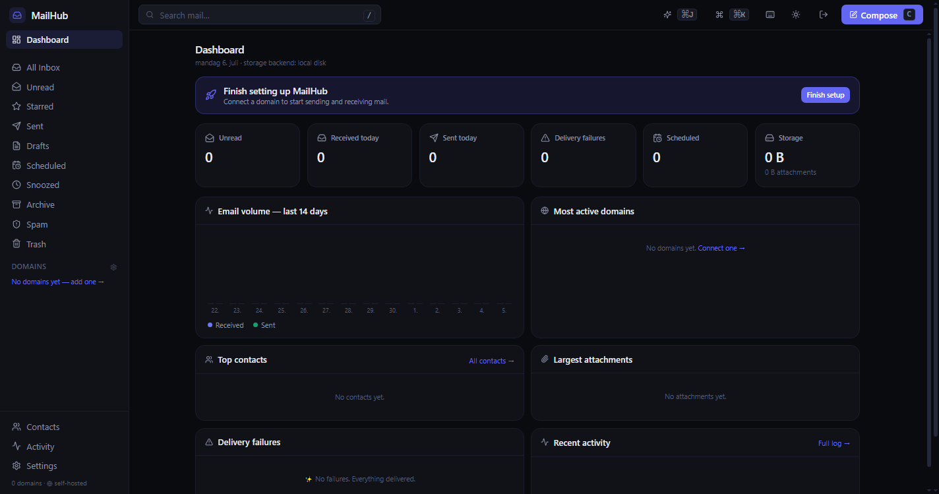Open the Starred folder
This screenshot has width=939, height=494.
coord(64,106)
